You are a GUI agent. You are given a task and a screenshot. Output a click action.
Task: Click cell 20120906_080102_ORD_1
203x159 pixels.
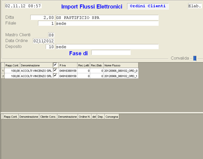click(121, 76)
